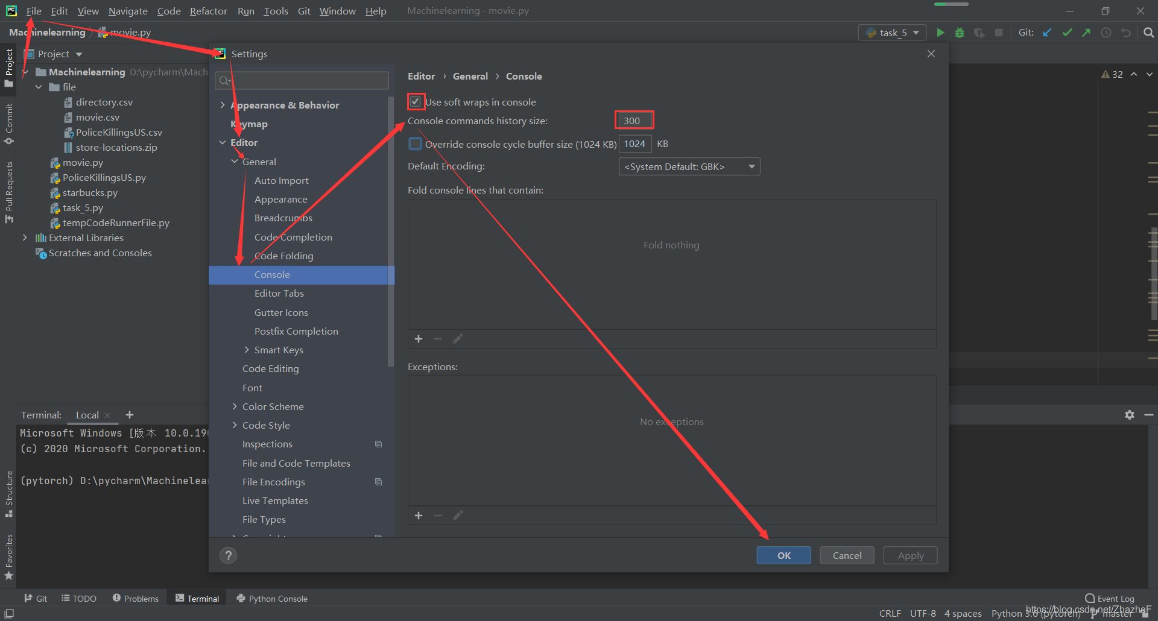Open the Problems tool tab
This screenshot has height=621, width=1158.
coord(136,599)
